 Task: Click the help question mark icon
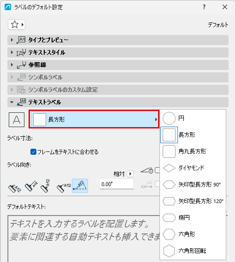click(x=204, y=7)
